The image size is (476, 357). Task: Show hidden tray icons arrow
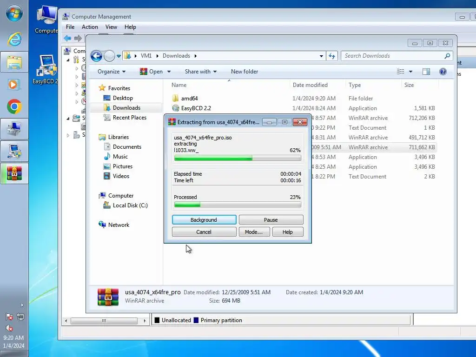click(x=22, y=305)
